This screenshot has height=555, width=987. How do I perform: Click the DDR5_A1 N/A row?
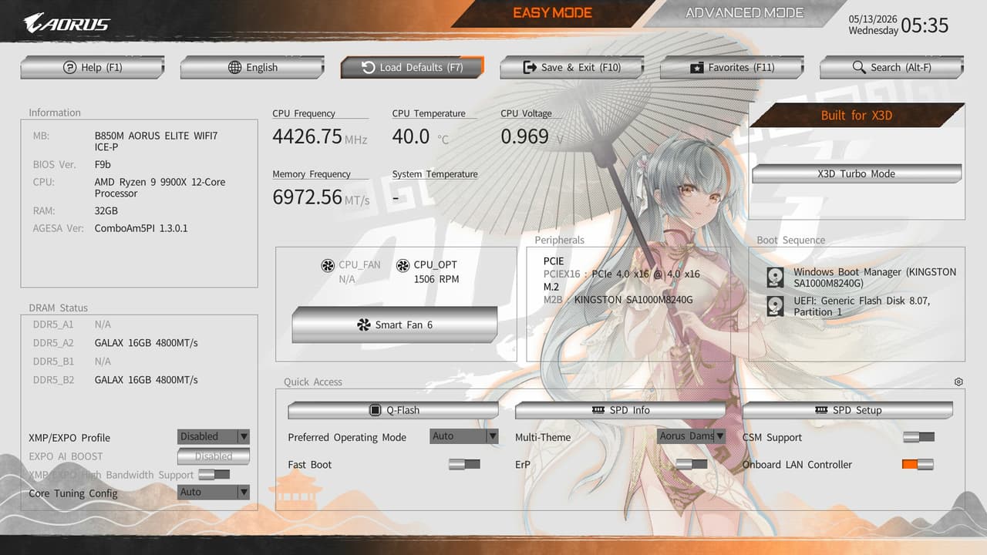tap(72, 325)
